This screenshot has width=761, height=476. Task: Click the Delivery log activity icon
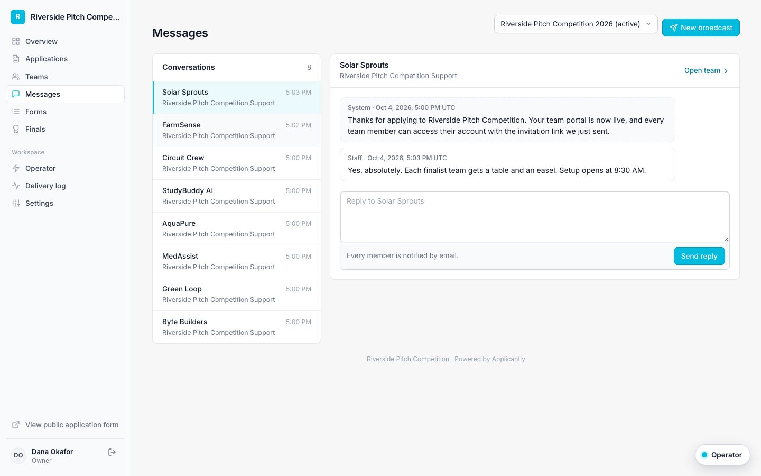(16, 186)
